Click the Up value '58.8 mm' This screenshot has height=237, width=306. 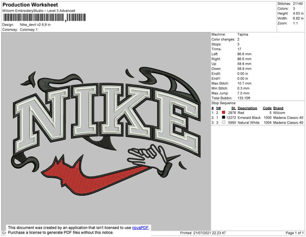[244, 64]
